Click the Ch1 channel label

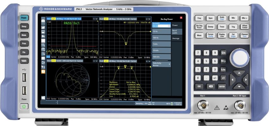coord(48,57)
